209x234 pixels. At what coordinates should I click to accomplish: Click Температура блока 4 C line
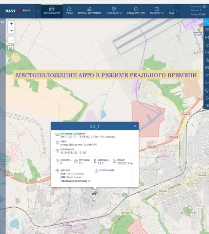(x=76, y=181)
